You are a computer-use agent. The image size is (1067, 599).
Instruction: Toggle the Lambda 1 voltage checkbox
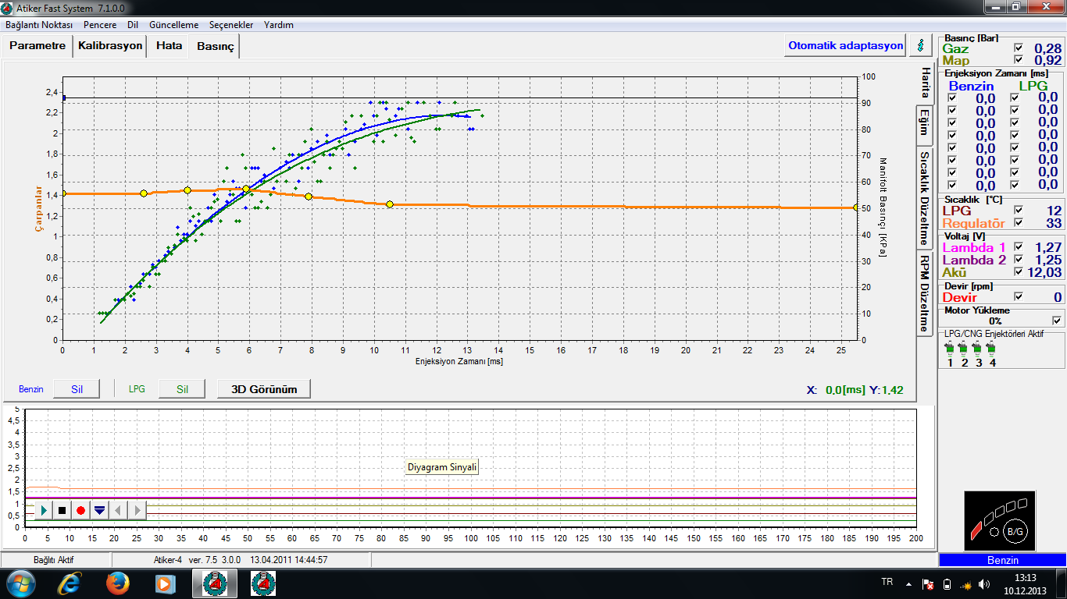[x=1018, y=246]
